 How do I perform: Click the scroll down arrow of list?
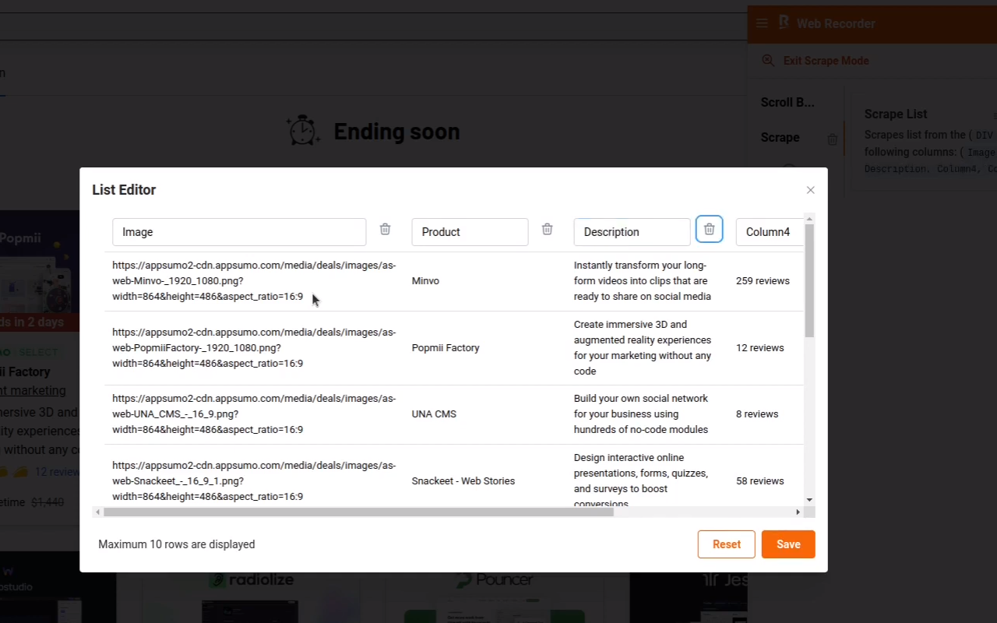point(809,500)
